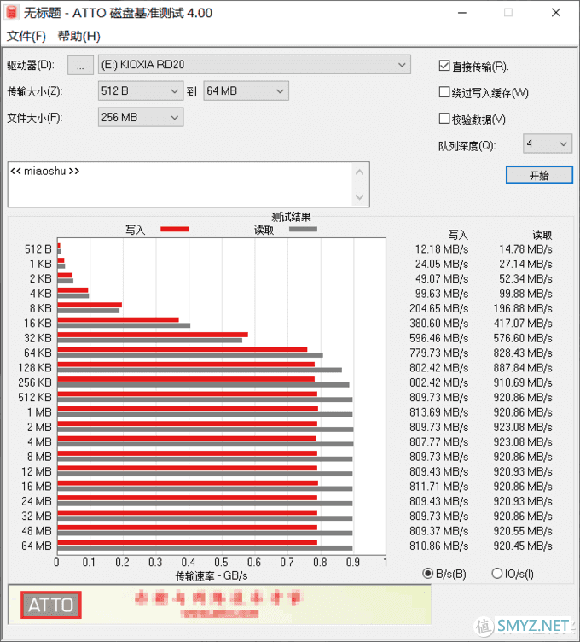Click the ATTO app icon in title bar

(x=11, y=13)
